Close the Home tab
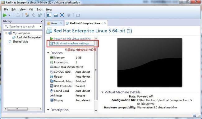Viewport: 202px width, 119px height. click(61, 23)
